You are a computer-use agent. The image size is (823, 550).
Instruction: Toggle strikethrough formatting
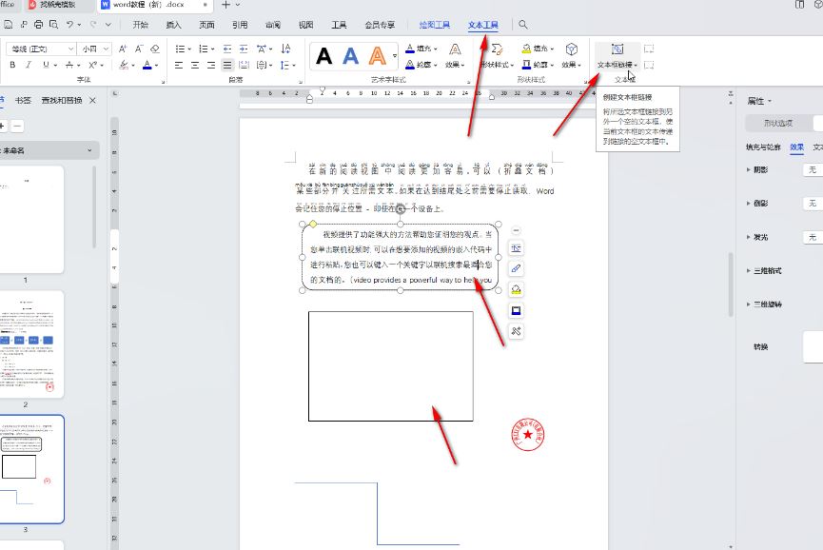69,65
